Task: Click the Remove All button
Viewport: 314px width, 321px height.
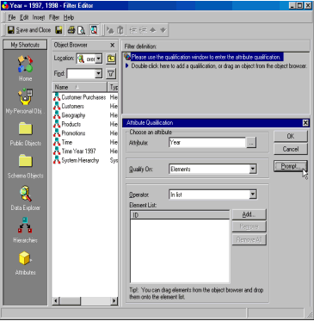Action: [249, 239]
